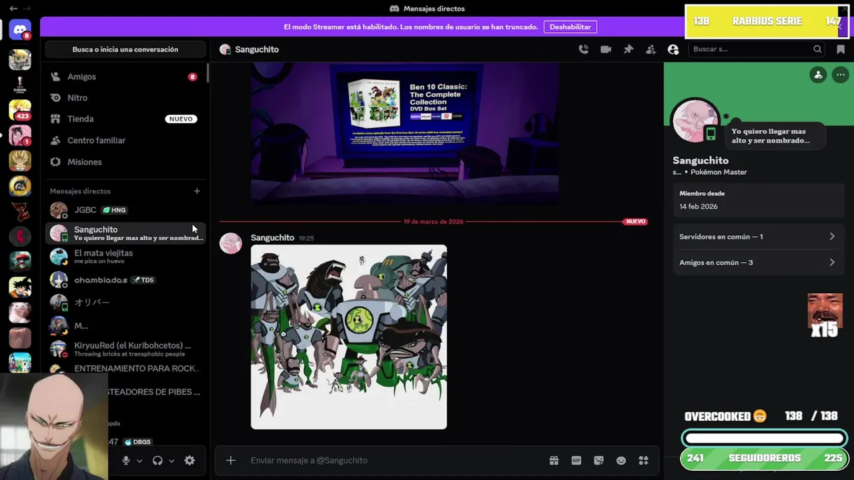Click Busca o inicia una conversación
Screen dimensions: 854x480
pos(125,49)
